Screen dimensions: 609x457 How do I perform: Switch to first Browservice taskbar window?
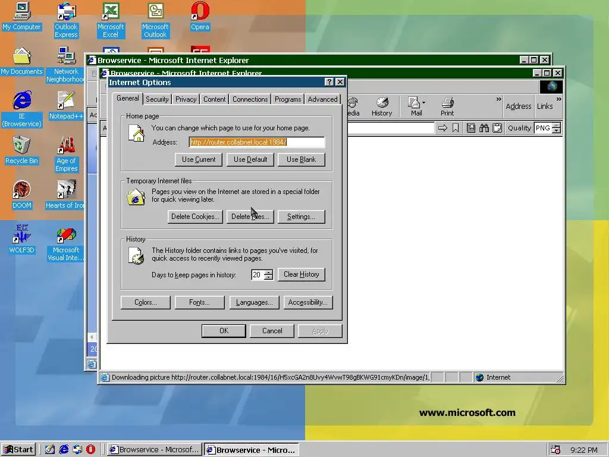(x=155, y=449)
